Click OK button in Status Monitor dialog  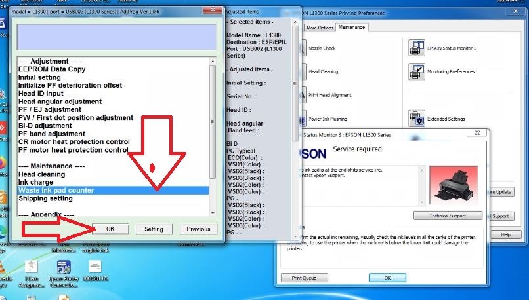tap(387, 278)
